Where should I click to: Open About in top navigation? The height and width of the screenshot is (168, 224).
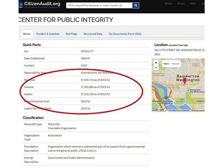(168, 4)
